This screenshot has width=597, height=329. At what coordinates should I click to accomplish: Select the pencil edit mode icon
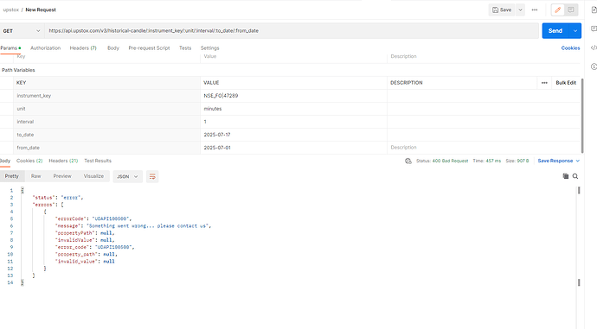(x=558, y=9)
